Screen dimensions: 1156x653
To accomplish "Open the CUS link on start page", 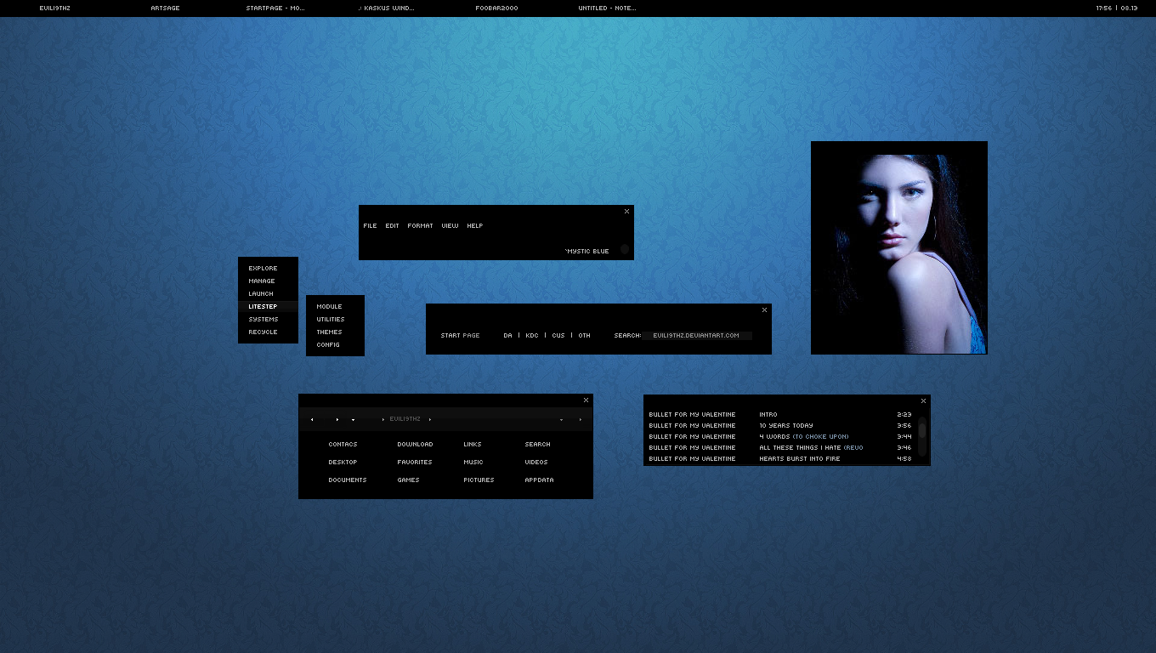I will (x=558, y=335).
